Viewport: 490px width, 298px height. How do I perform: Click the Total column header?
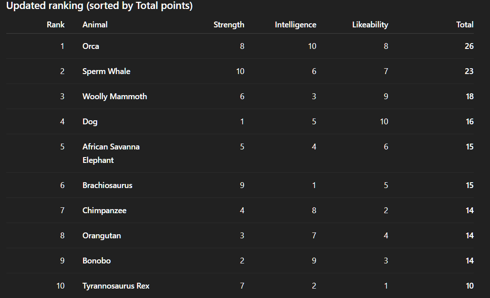point(465,25)
